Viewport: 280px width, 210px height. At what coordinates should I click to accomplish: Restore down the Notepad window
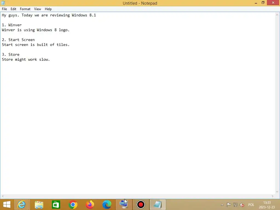tap(263, 3)
